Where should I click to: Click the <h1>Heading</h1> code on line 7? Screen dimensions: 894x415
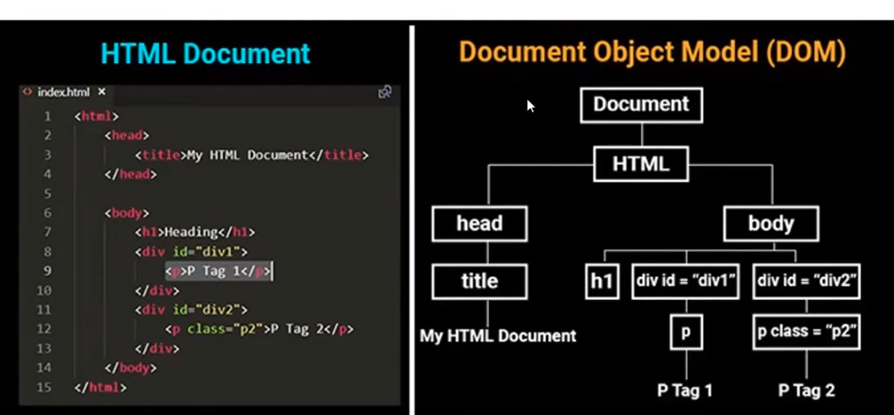point(195,233)
